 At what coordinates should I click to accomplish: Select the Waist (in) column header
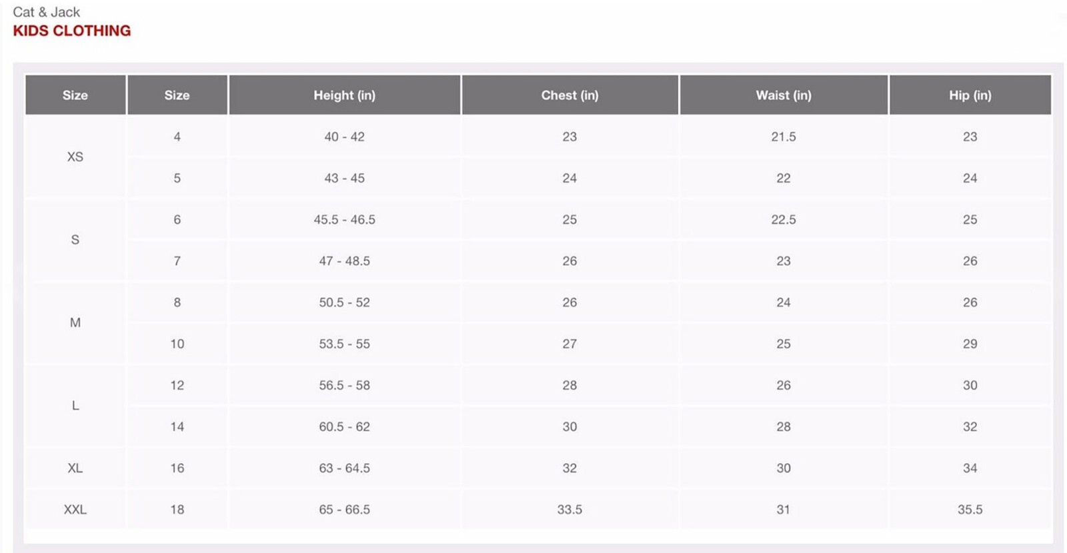[784, 95]
